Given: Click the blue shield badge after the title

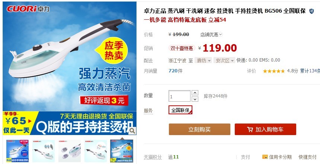Looking at the screenshot, I should 311,11.
